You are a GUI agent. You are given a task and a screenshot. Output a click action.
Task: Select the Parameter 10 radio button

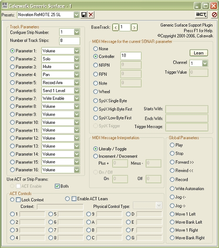tap(12, 122)
